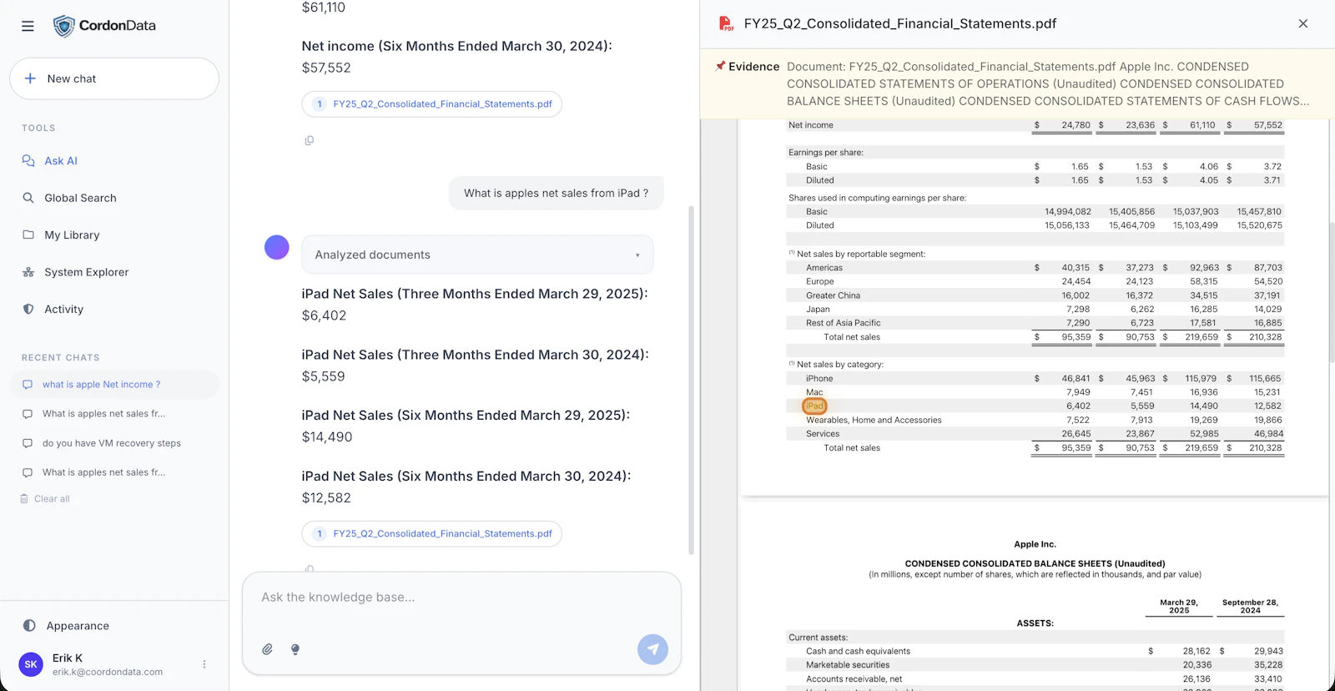The height and width of the screenshot is (691, 1335).
Task: Click the Global Search magnifier icon
Action: [28, 198]
